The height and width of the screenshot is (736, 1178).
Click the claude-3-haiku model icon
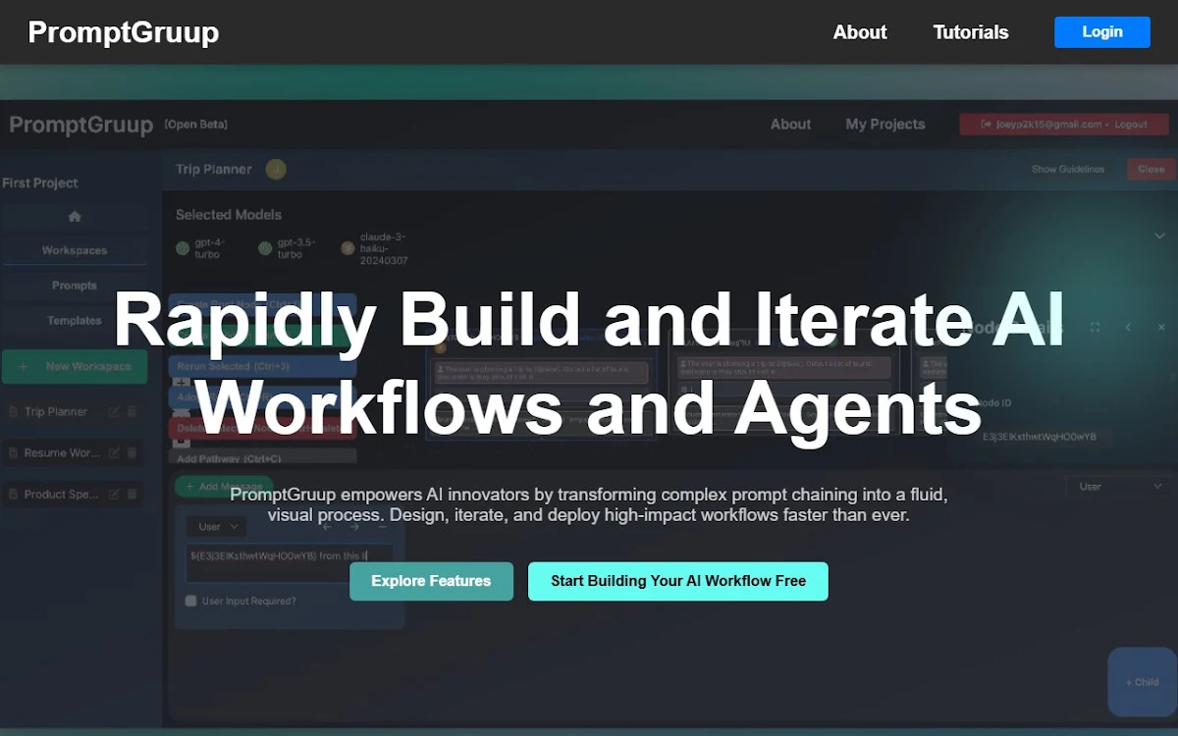[348, 248]
